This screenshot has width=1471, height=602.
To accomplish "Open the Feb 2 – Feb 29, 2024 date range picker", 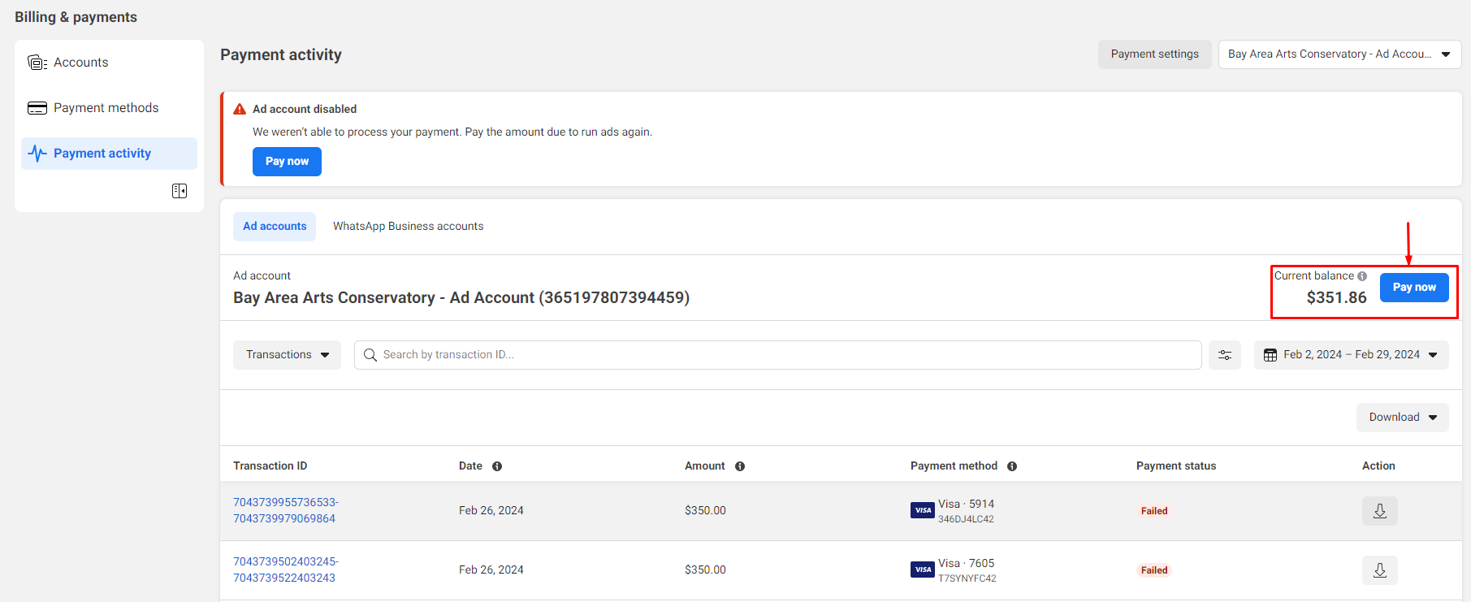I will pyautogui.click(x=1351, y=355).
